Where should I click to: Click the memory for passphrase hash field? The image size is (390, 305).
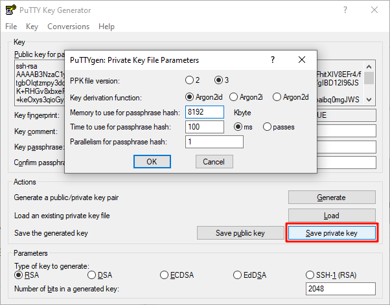click(x=205, y=112)
